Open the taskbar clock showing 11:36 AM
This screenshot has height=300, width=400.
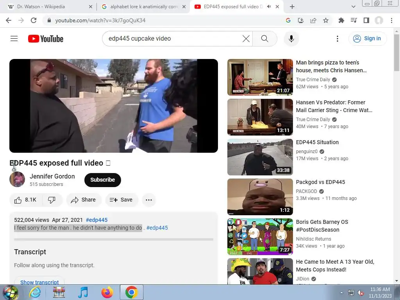point(380,293)
